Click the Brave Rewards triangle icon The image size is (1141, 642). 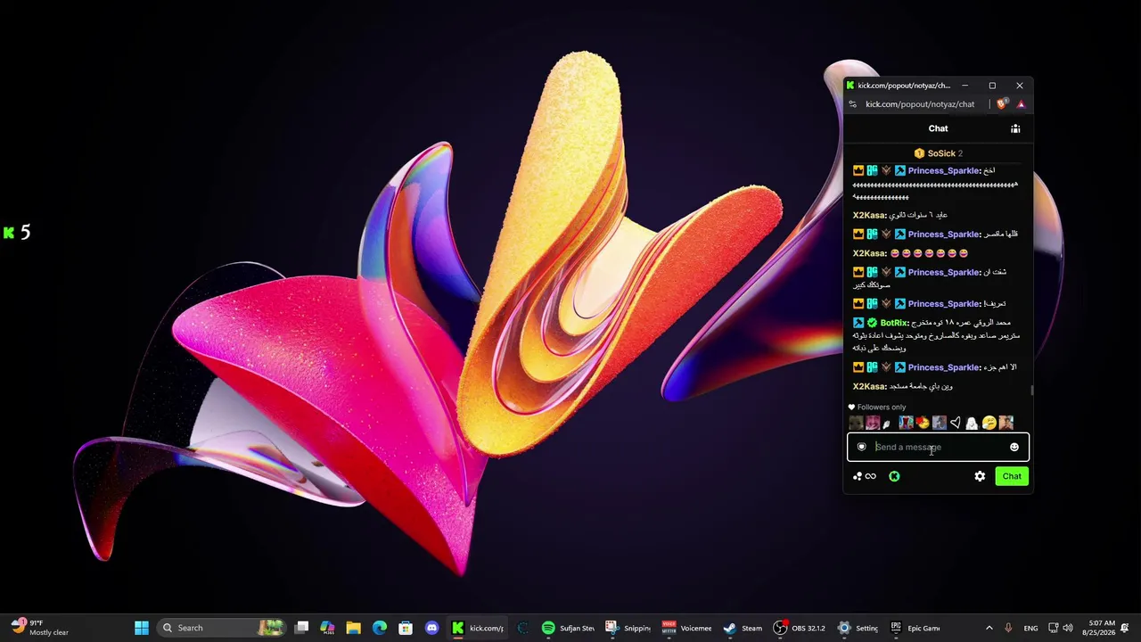1021,104
